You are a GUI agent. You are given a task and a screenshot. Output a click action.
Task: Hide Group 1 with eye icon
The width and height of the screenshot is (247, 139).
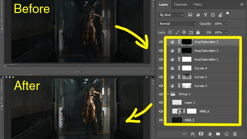tap(161, 94)
